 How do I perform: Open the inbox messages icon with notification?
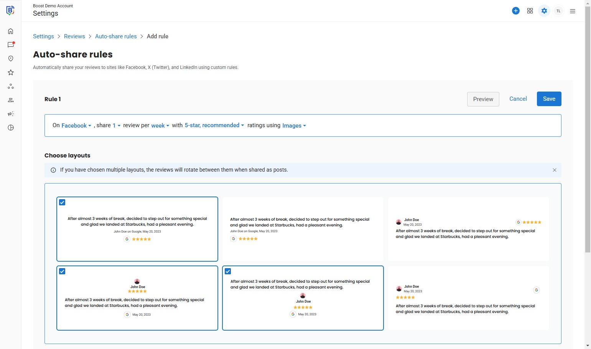point(11,45)
